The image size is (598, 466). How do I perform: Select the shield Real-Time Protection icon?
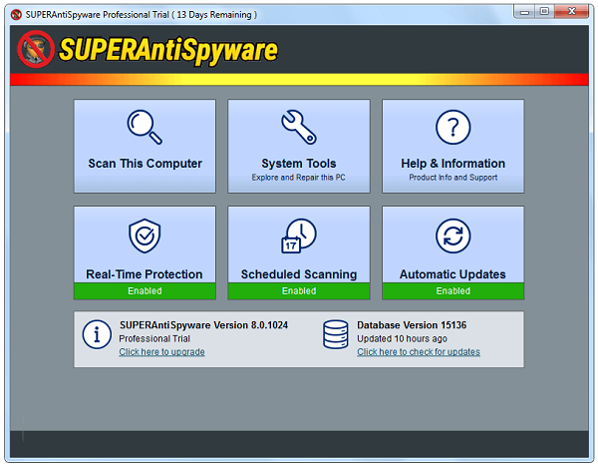(x=145, y=236)
